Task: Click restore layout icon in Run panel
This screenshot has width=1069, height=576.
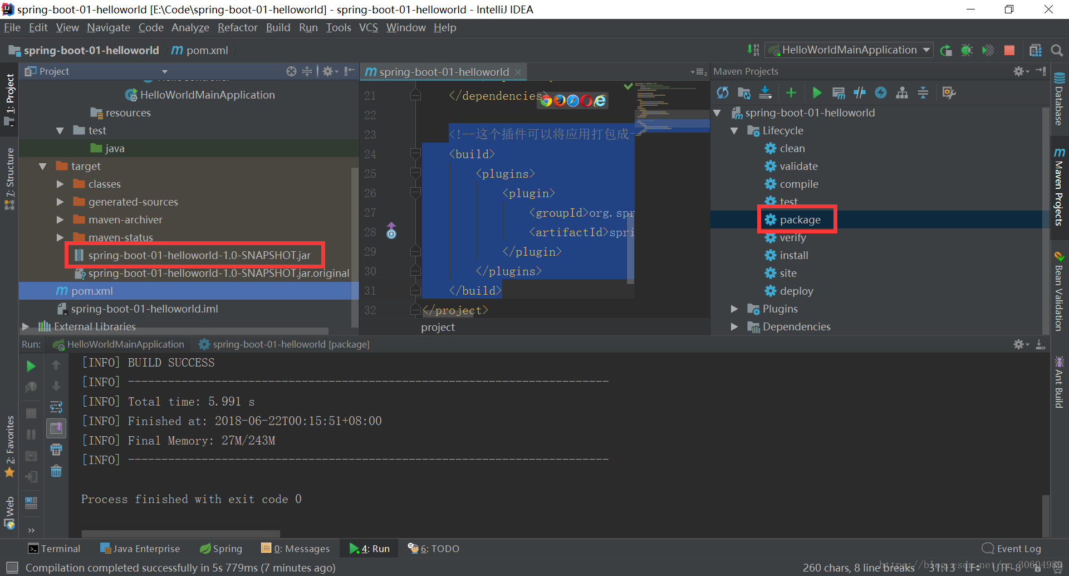Action: click(x=31, y=502)
